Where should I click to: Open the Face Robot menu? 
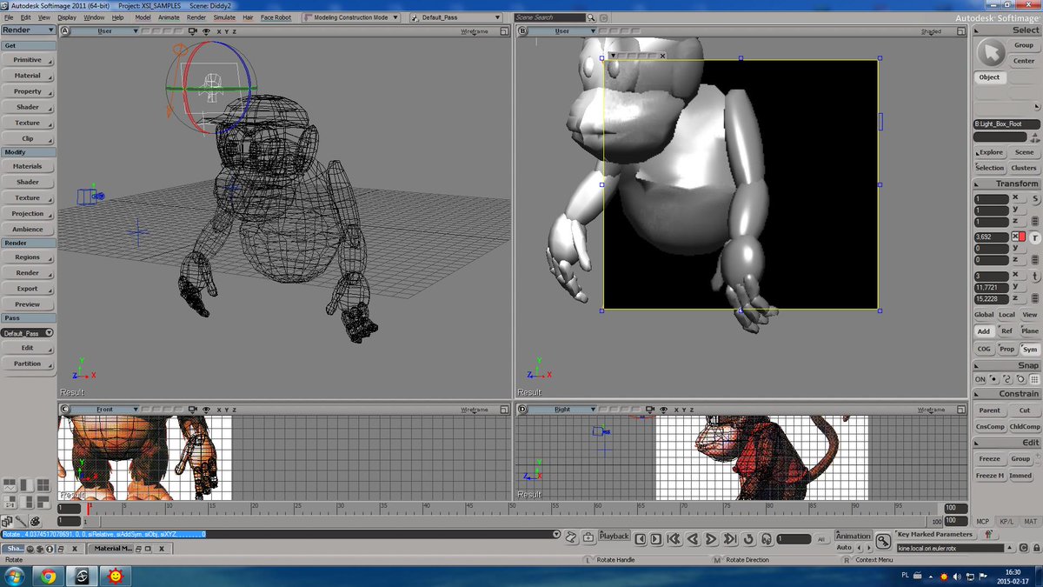pos(276,17)
